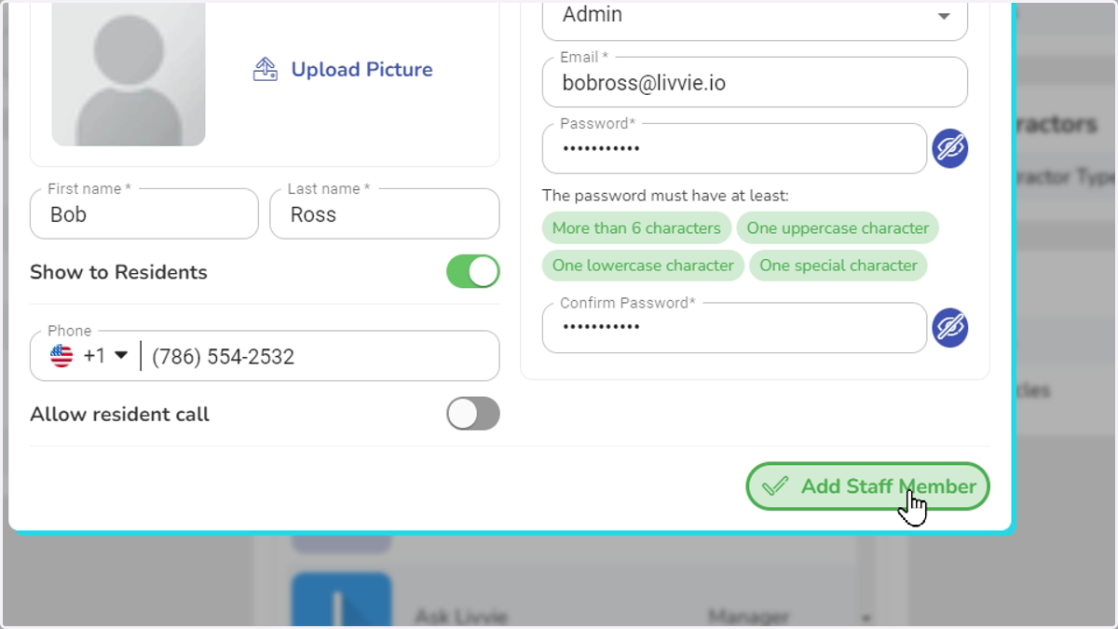The image size is (1118, 629).
Task: Open the Upload Picture link
Action: [x=361, y=69]
